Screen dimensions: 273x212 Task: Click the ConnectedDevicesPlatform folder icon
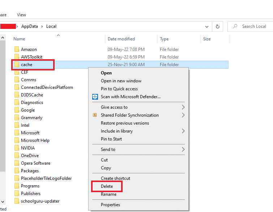click(x=17, y=87)
